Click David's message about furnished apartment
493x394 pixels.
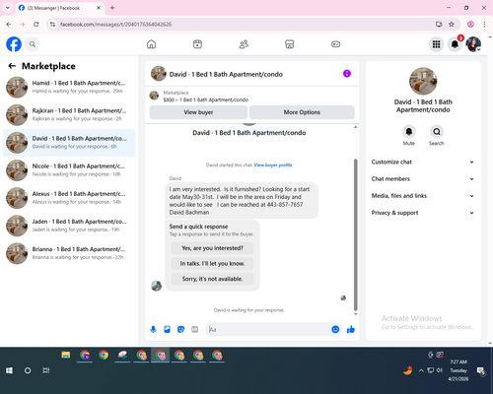[x=242, y=201]
